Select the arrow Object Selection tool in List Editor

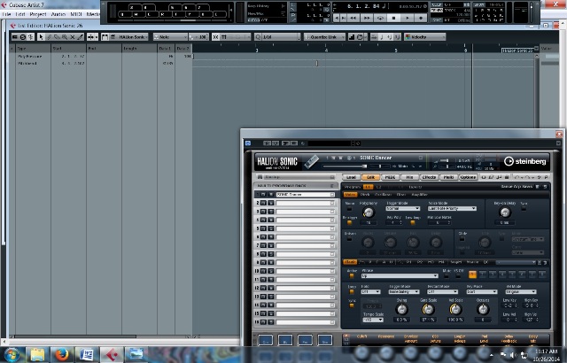point(41,37)
